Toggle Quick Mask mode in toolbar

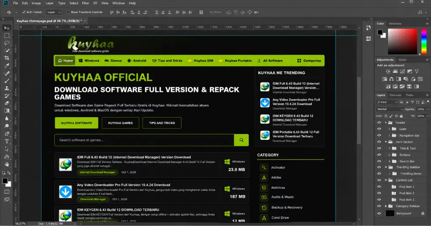click(7, 192)
